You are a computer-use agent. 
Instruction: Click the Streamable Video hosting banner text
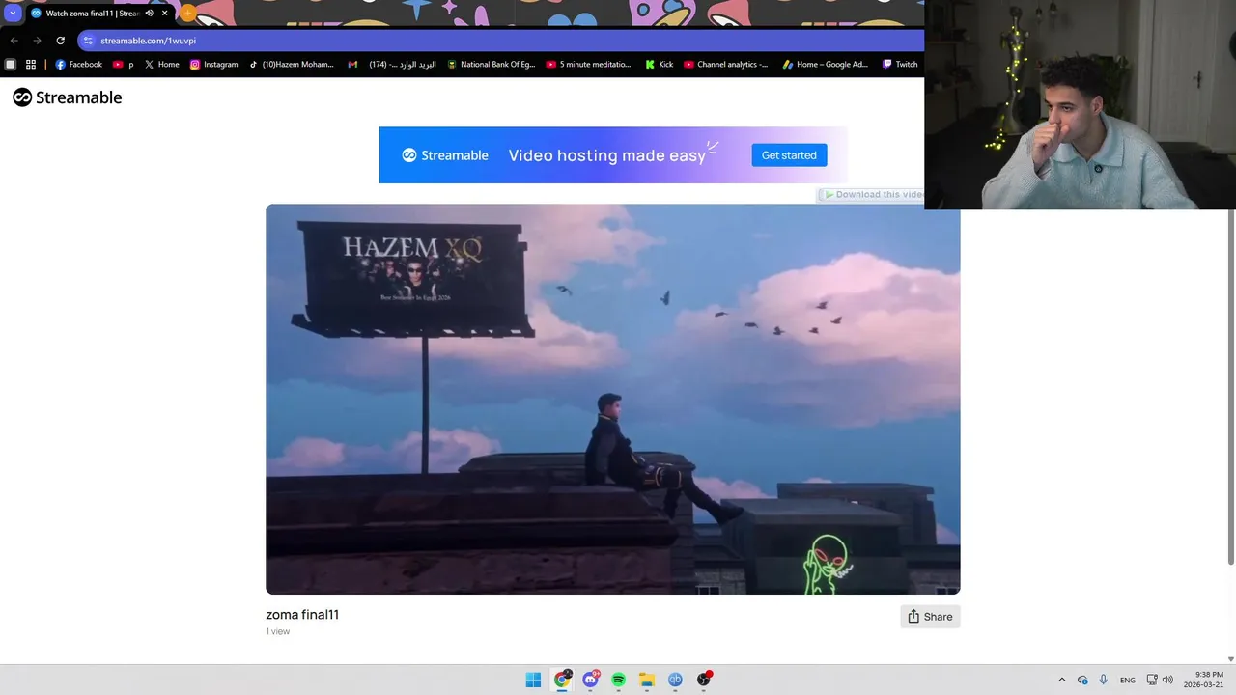[x=607, y=155]
